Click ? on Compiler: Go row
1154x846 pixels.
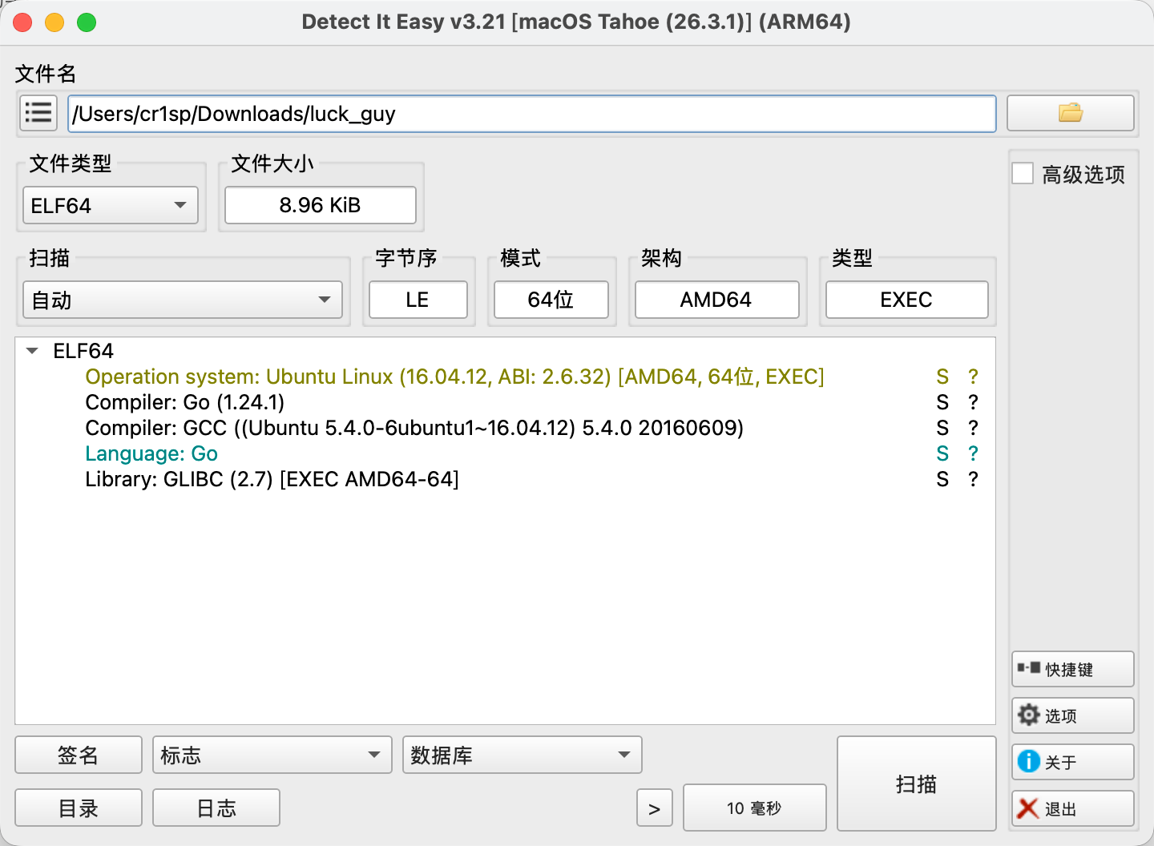[x=973, y=402]
